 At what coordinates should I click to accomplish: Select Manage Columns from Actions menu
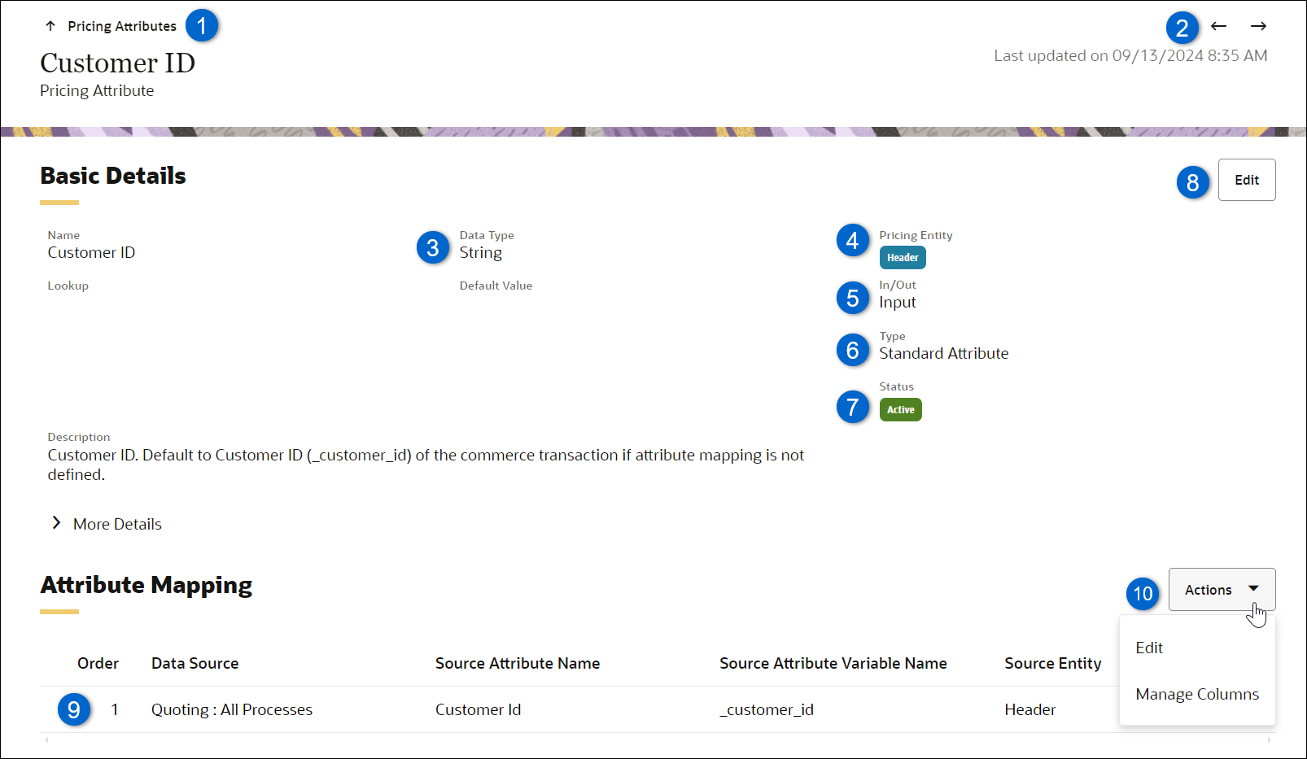point(1197,694)
